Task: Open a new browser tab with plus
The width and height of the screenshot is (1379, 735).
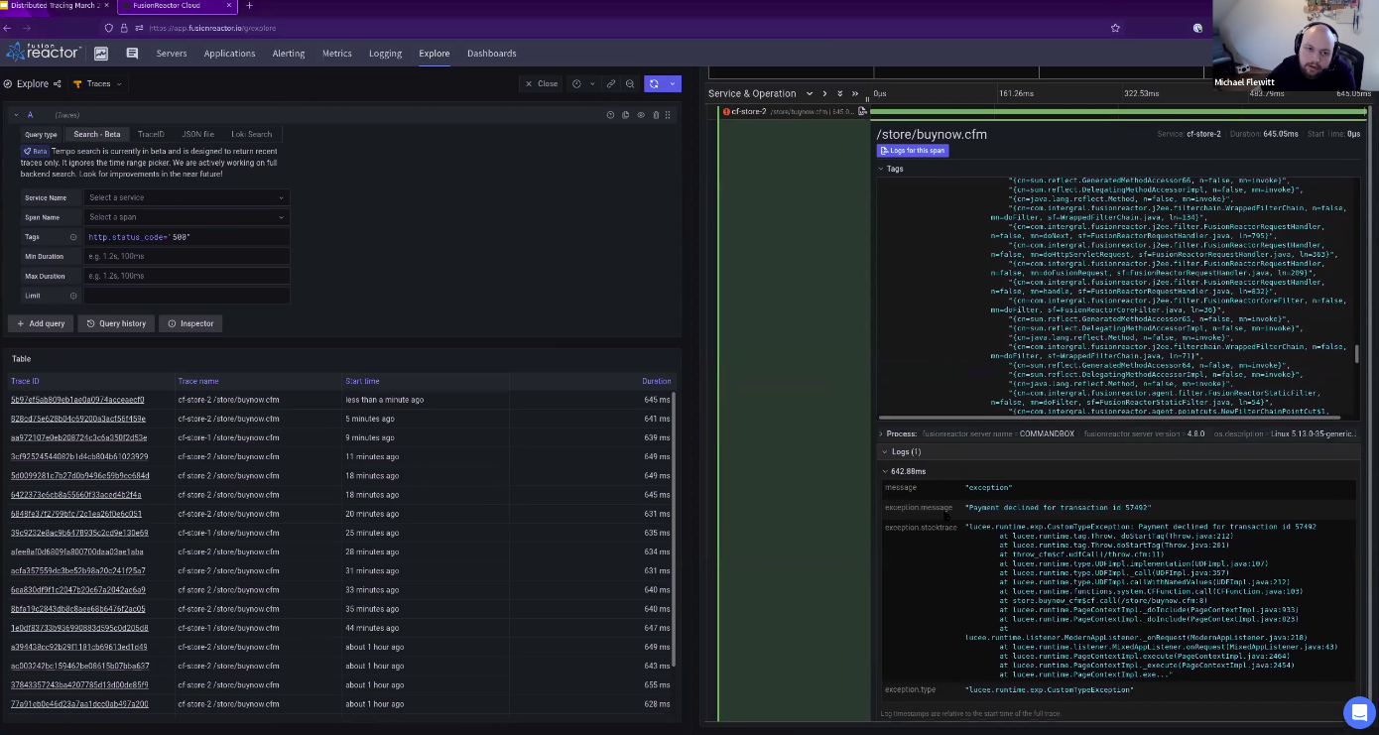Action: point(249,6)
